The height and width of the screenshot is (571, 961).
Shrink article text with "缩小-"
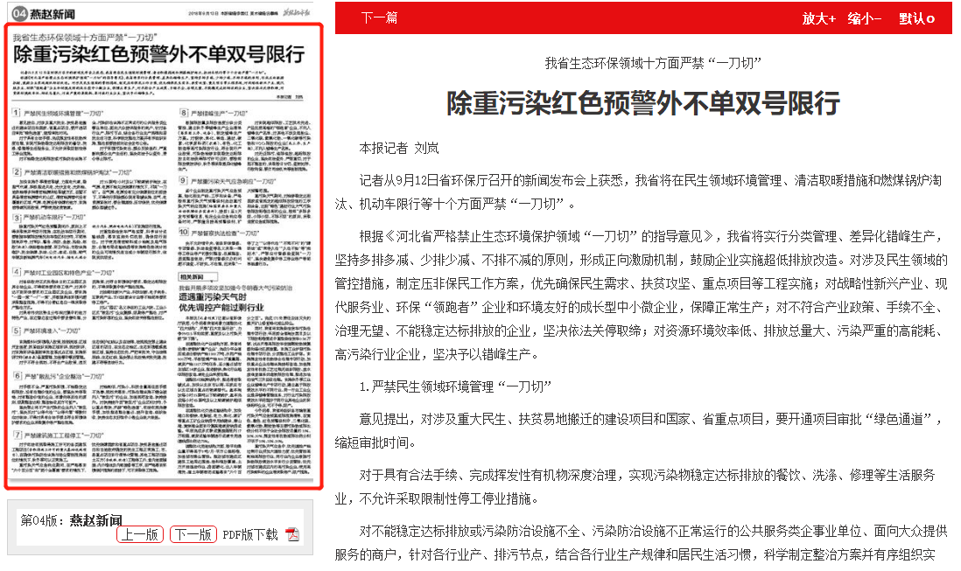point(864,18)
